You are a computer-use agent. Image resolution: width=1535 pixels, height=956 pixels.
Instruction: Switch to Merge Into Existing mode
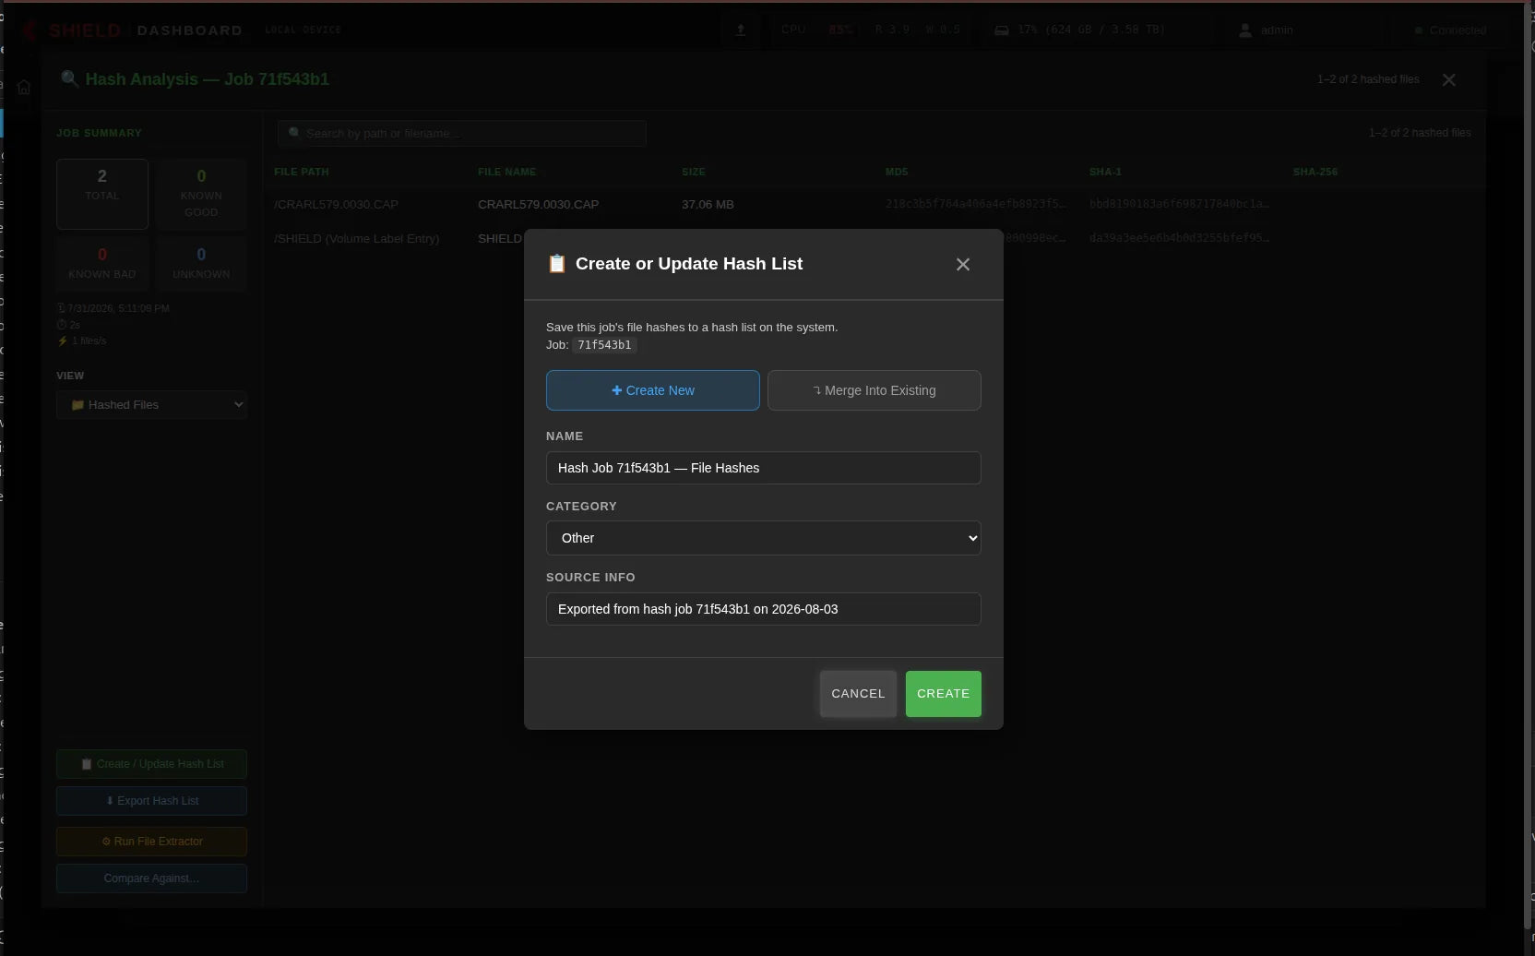coord(875,390)
